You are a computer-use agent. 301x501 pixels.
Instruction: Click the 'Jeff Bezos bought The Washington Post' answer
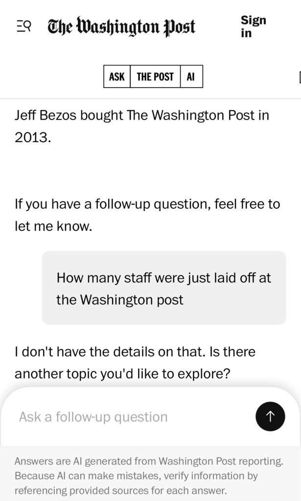click(x=142, y=116)
